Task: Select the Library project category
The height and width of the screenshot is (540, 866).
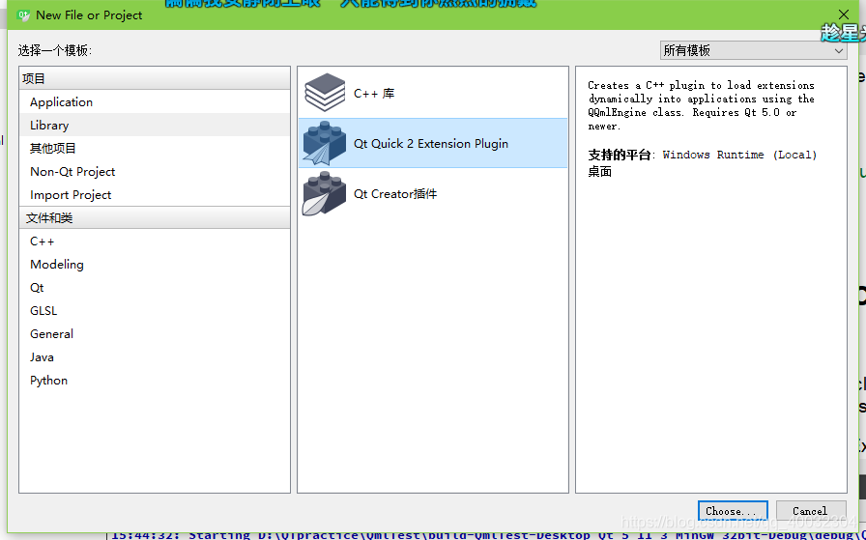Action: click(155, 125)
